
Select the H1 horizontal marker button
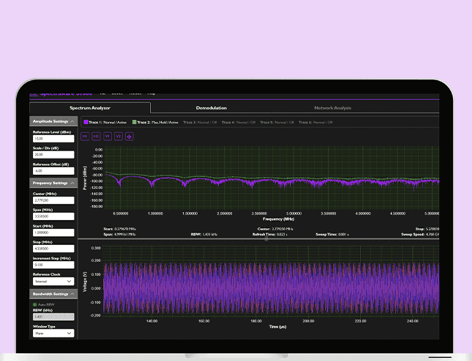pos(85,136)
